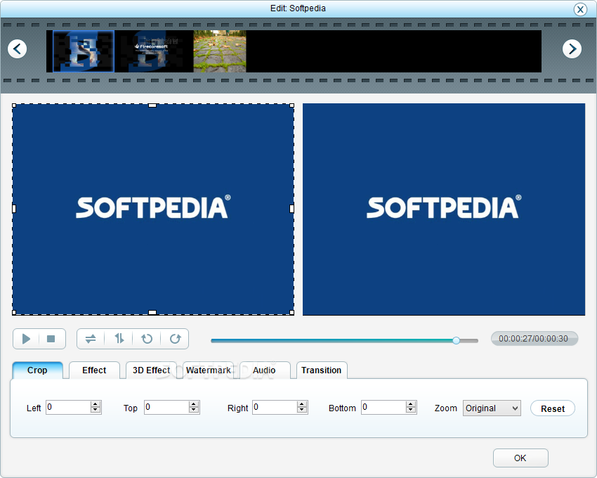Switch to the Audio tab

click(264, 370)
